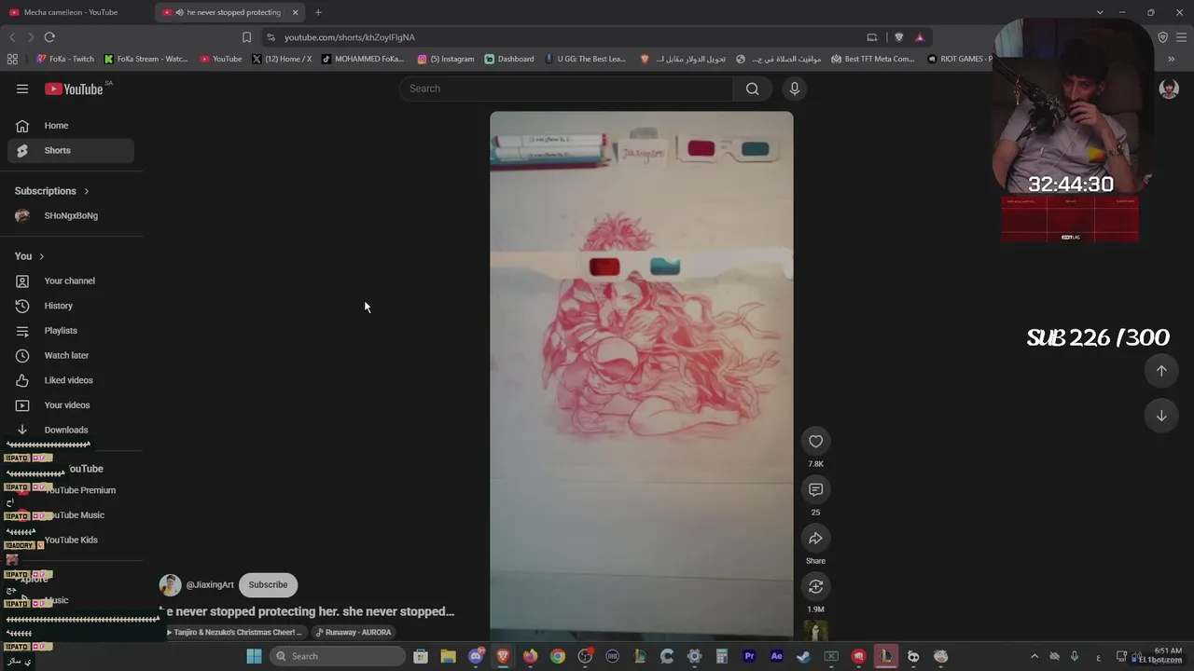
Task: Subscribe to @JiaxingArt
Action: [x=268, y=585]
